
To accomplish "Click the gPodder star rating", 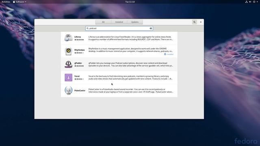I will 79,66.
